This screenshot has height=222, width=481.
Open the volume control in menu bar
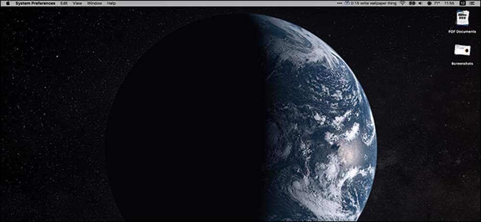(420, 3)
